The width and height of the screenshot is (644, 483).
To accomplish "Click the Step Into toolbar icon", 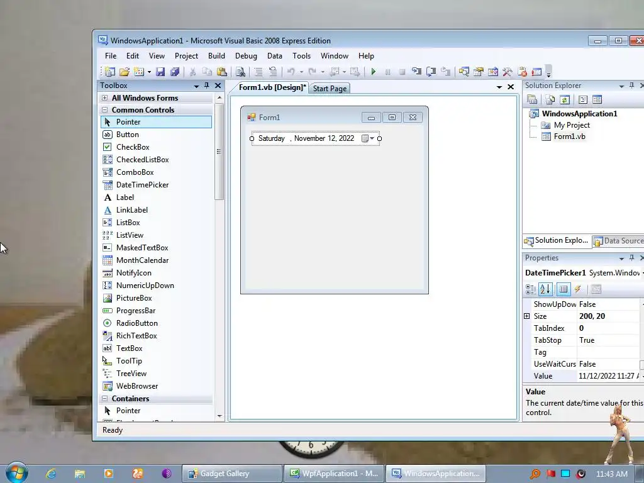I will tap(417, 72).
